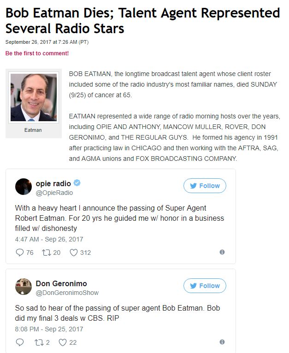Image resolution: width=289 pixels, height=353 pixels.
Task: Click the Don Geronimo display name
Action: click(61, 283)
